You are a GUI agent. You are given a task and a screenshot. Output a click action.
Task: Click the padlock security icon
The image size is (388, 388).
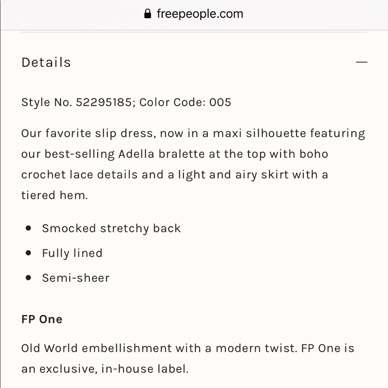click(x=147, y=14)
